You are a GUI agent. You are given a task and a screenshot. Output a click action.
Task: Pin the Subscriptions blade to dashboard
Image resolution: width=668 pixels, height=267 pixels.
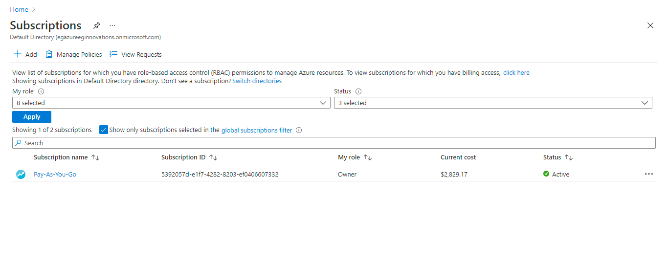[97, 25]
